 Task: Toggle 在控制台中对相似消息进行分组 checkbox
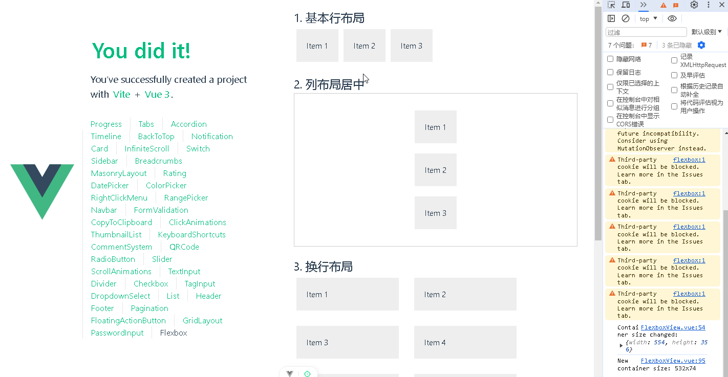point(610,103)
